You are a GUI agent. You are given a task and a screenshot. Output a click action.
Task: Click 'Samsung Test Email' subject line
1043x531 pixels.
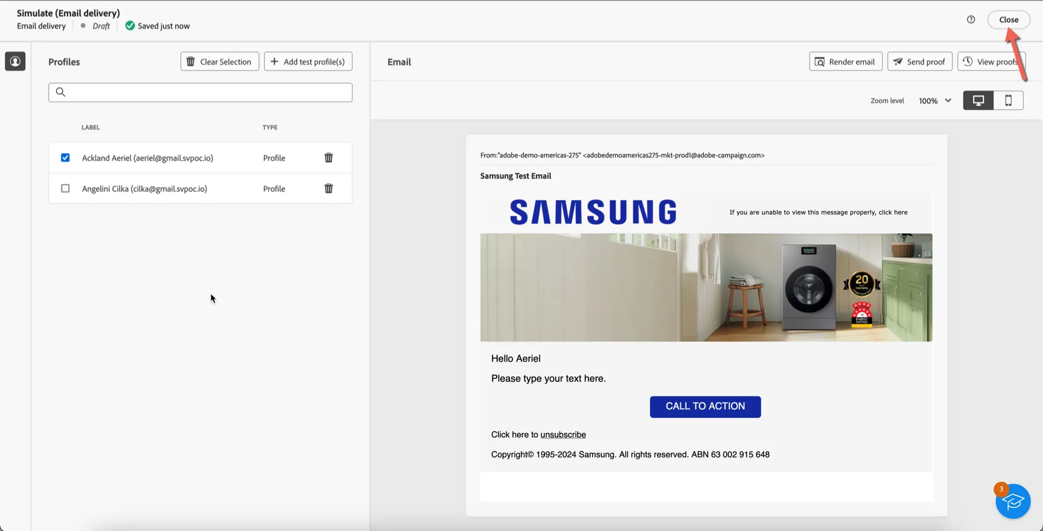[515, 176]
